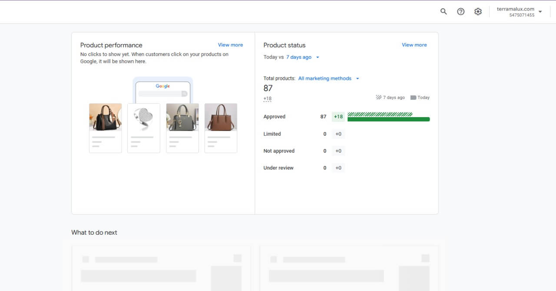
Task: Click the Approved status label
Action: [x=275, y=117]
